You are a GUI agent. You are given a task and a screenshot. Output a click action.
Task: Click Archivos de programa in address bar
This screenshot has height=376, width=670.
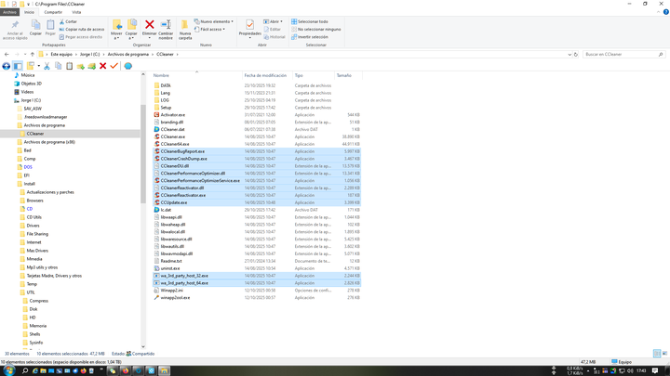[128, 54]
